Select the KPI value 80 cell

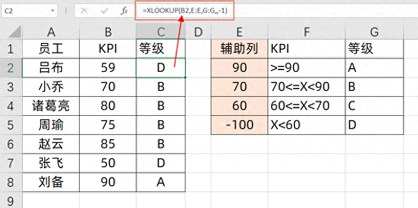tap(108, 106)
